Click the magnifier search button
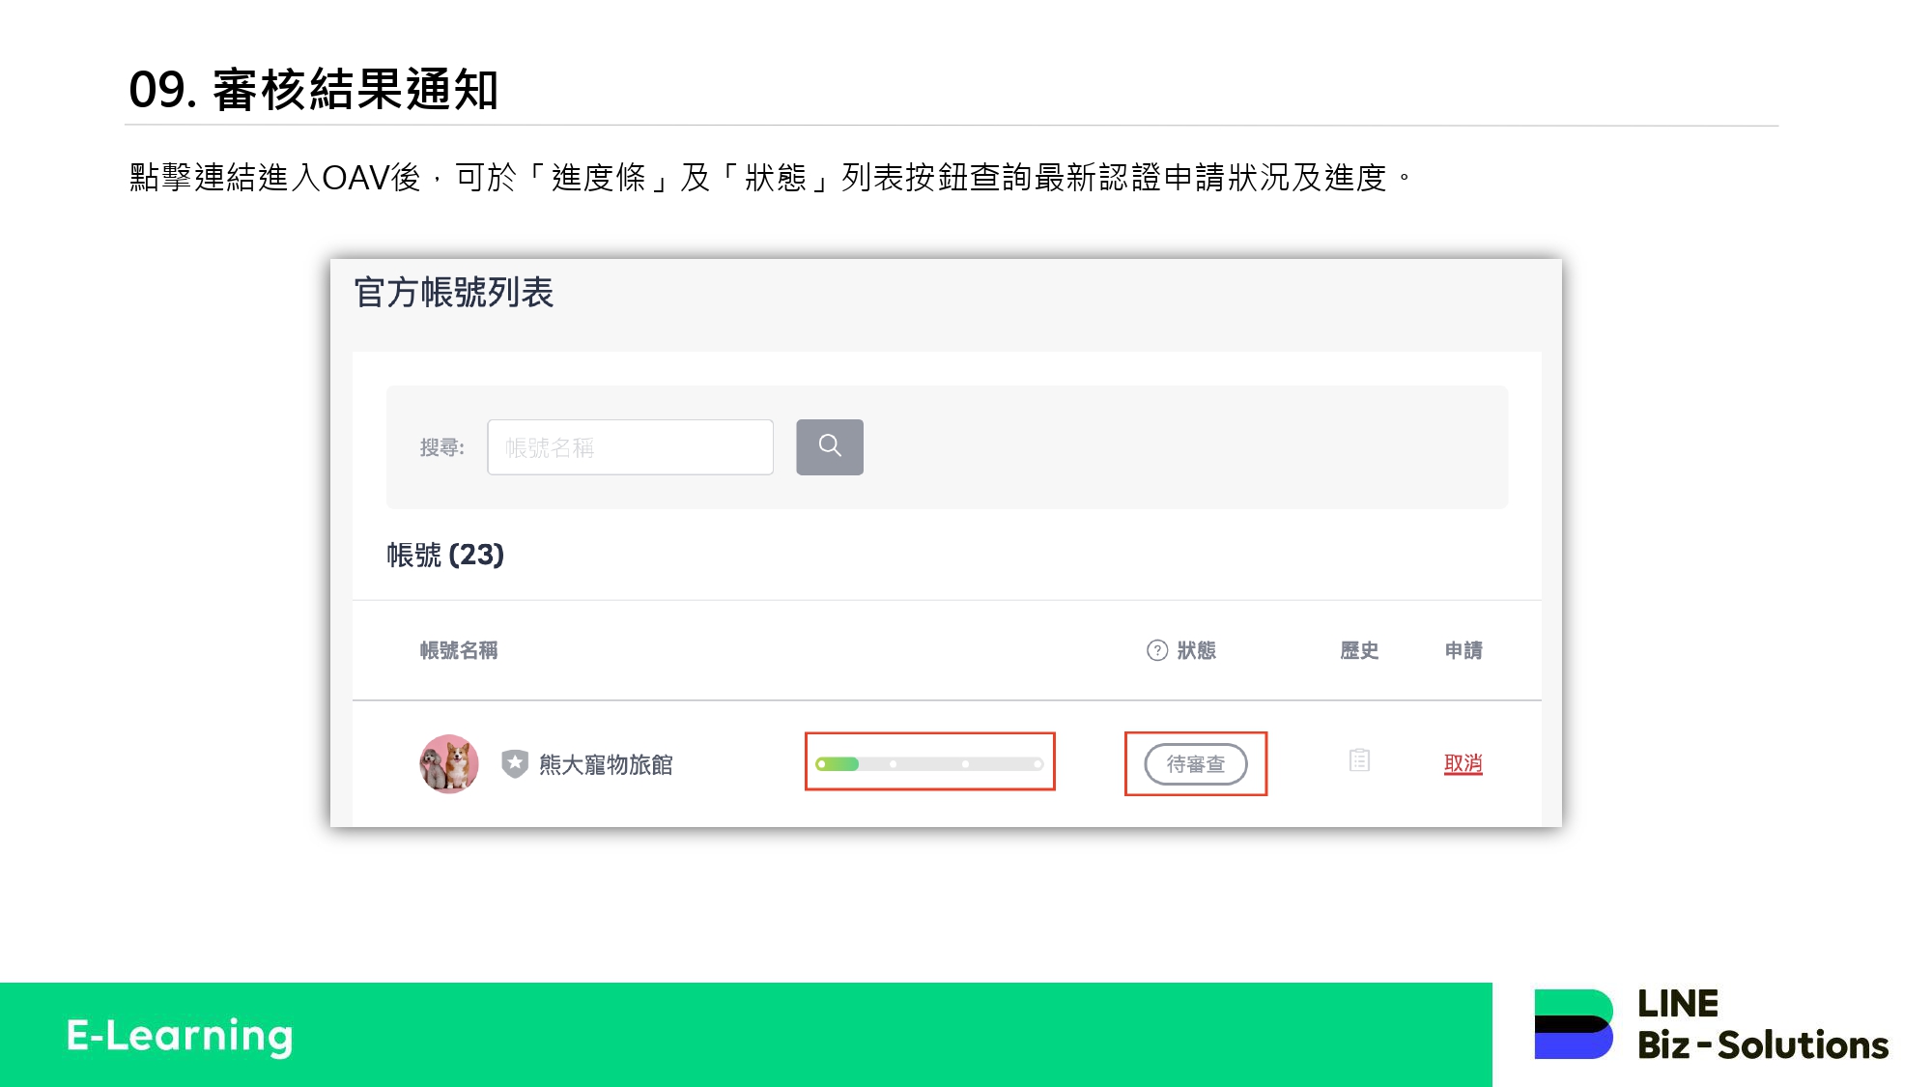This screenshot has height=1087, width=1932. click(x=829, y=446)
